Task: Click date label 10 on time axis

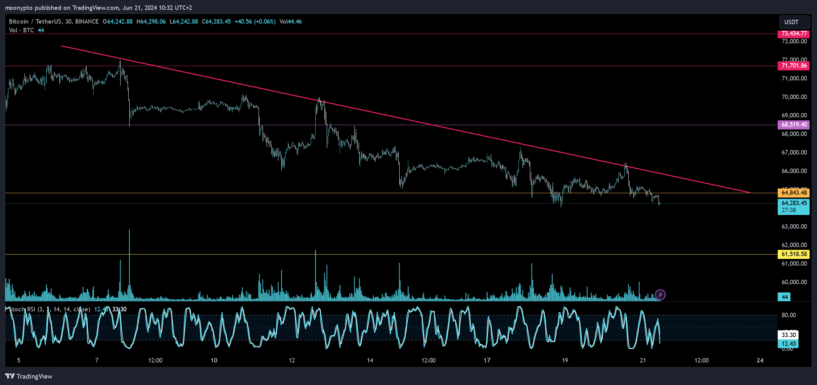Action: click(x=214, y=361)
